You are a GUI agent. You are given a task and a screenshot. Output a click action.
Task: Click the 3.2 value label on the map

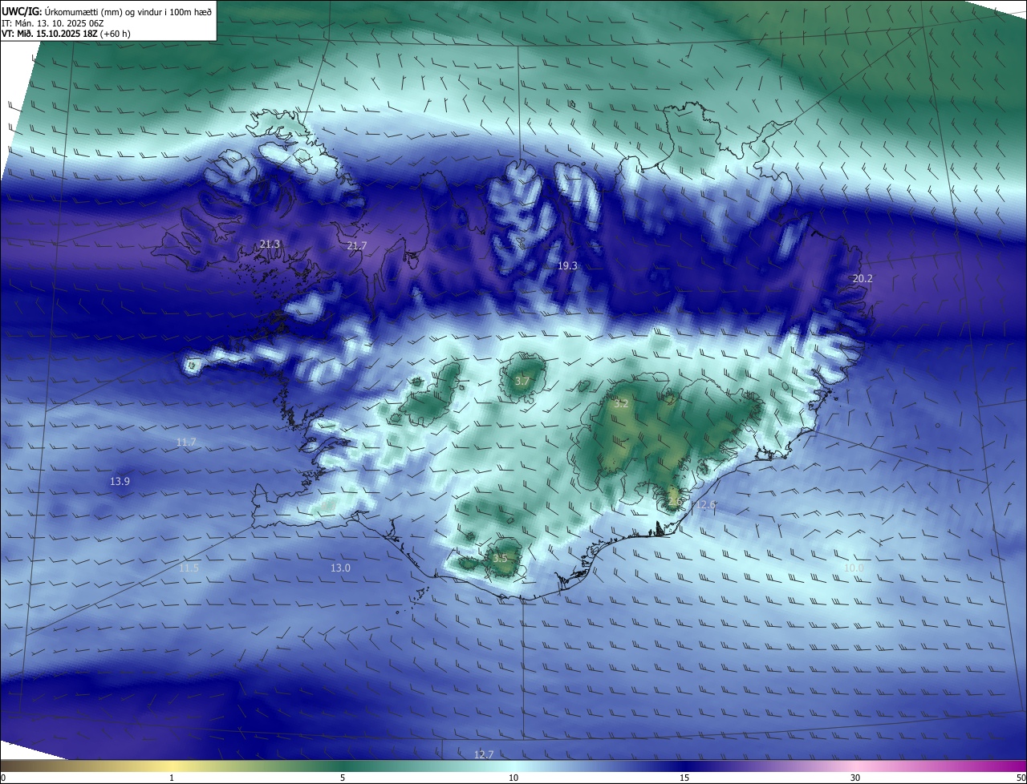(x=621, y=403)
